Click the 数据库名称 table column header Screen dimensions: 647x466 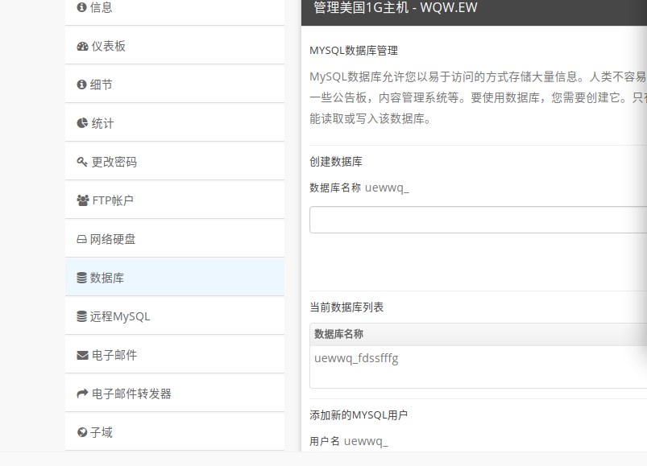[338, 334]
